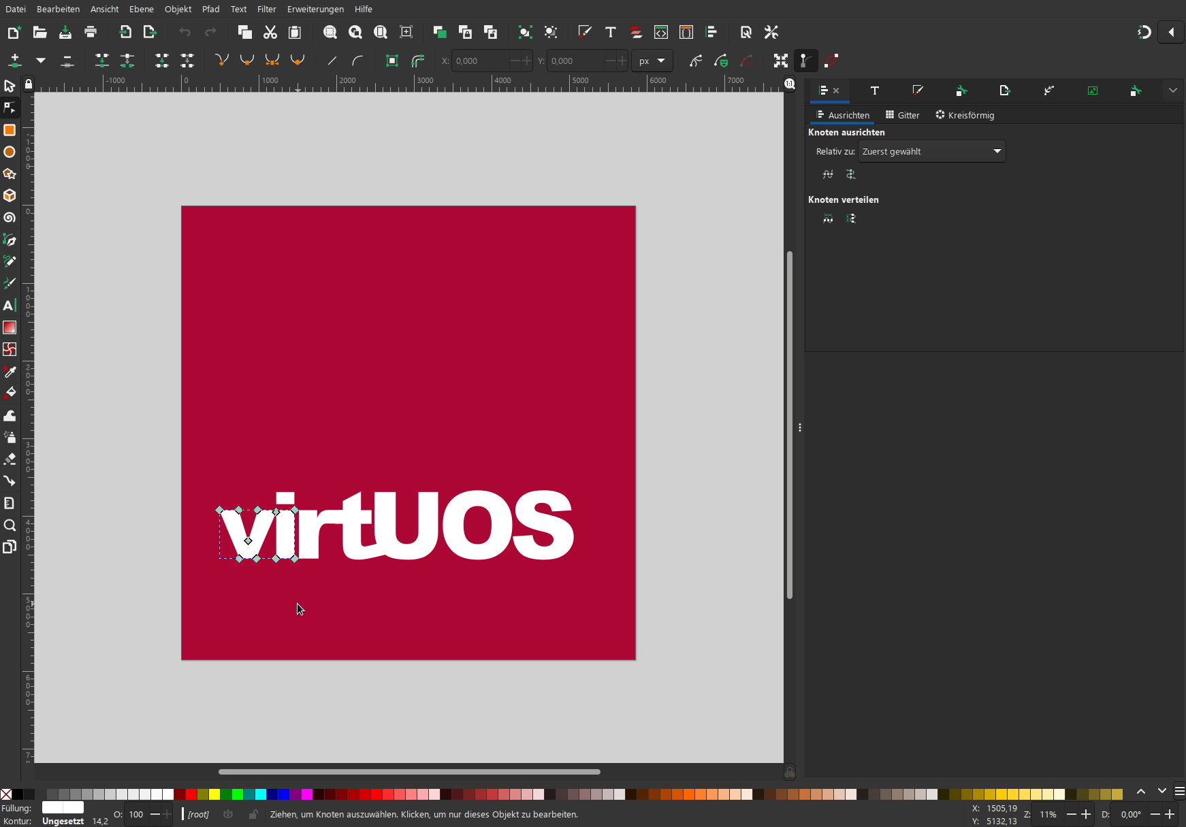The image size is (1186, 827).
Task: Open the Relativ zu dropdown
Action: [x=932, y=151]
